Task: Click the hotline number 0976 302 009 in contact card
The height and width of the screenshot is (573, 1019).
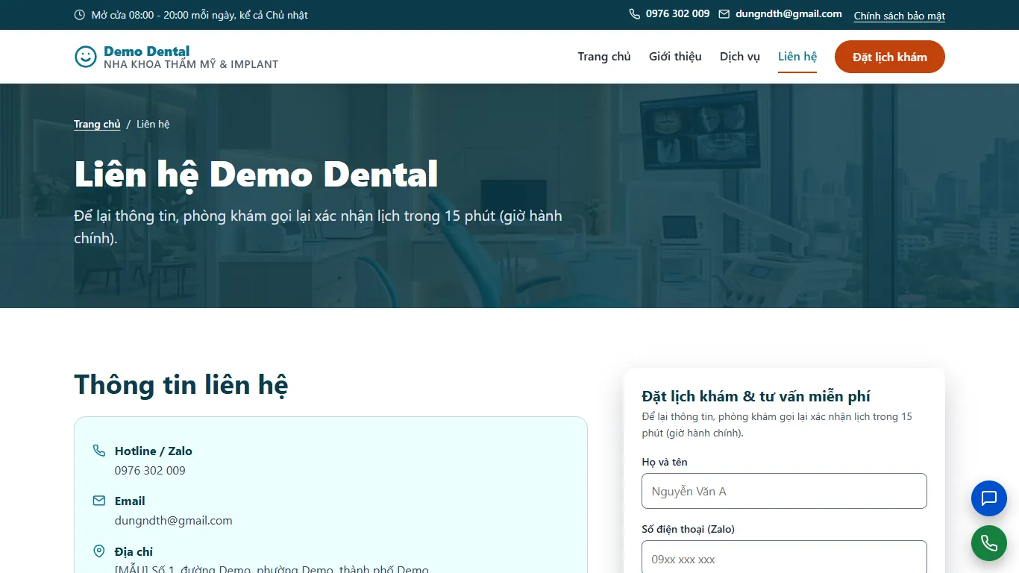Action: point(150,470)
